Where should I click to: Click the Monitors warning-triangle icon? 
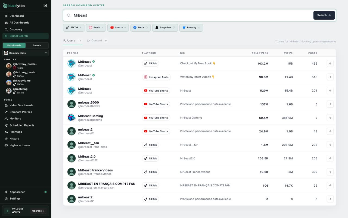coord(6,119)
